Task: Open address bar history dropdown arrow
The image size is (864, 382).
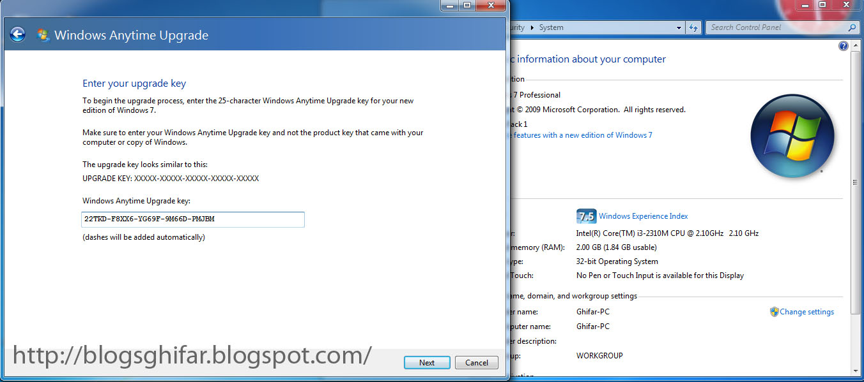Action: tap(679, 28)
